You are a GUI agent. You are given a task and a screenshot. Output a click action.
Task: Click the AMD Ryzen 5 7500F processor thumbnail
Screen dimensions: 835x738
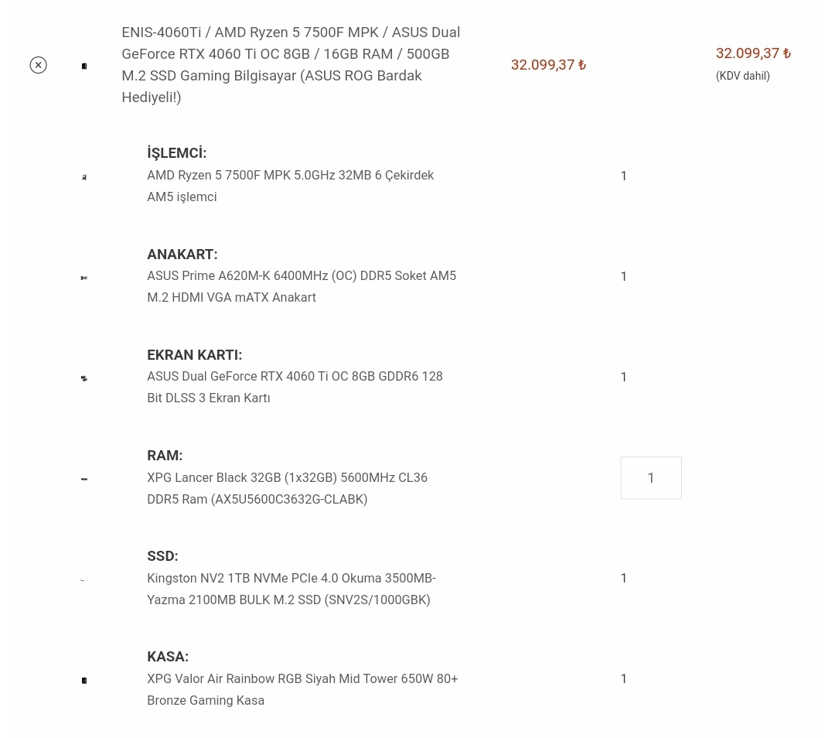84,177
